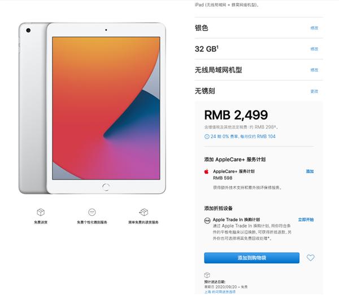Click the 上海 delivery options link
The height and width of the screenshot is (295, 339).
(220, 292)
